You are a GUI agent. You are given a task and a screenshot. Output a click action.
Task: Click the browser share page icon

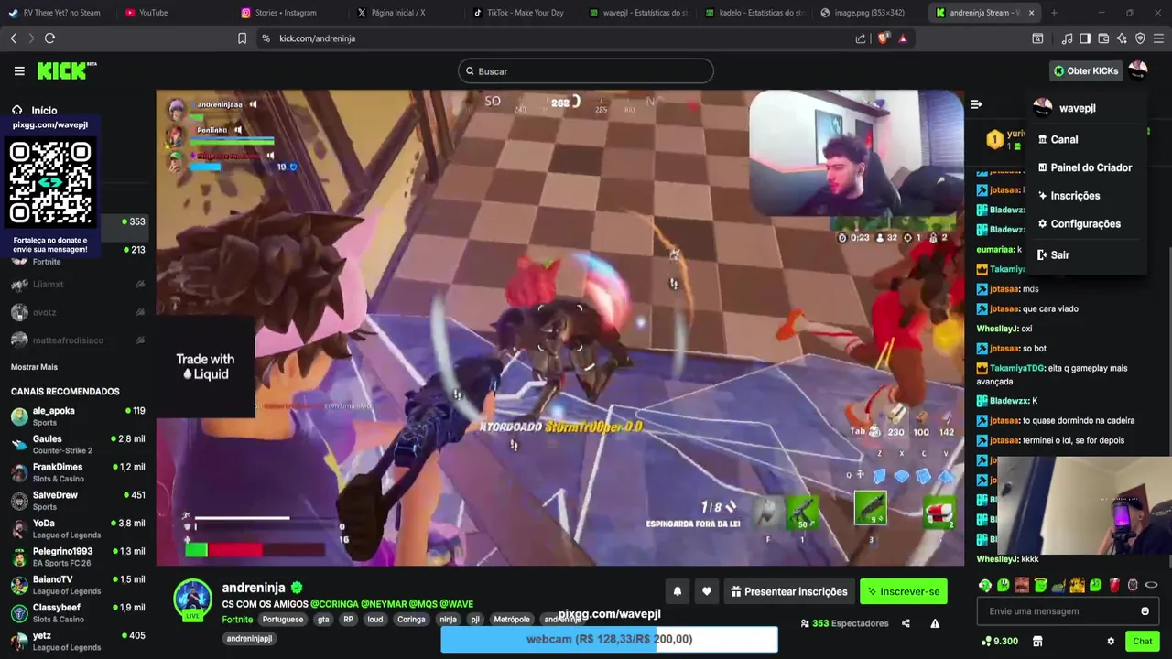(x=861, y=38)
